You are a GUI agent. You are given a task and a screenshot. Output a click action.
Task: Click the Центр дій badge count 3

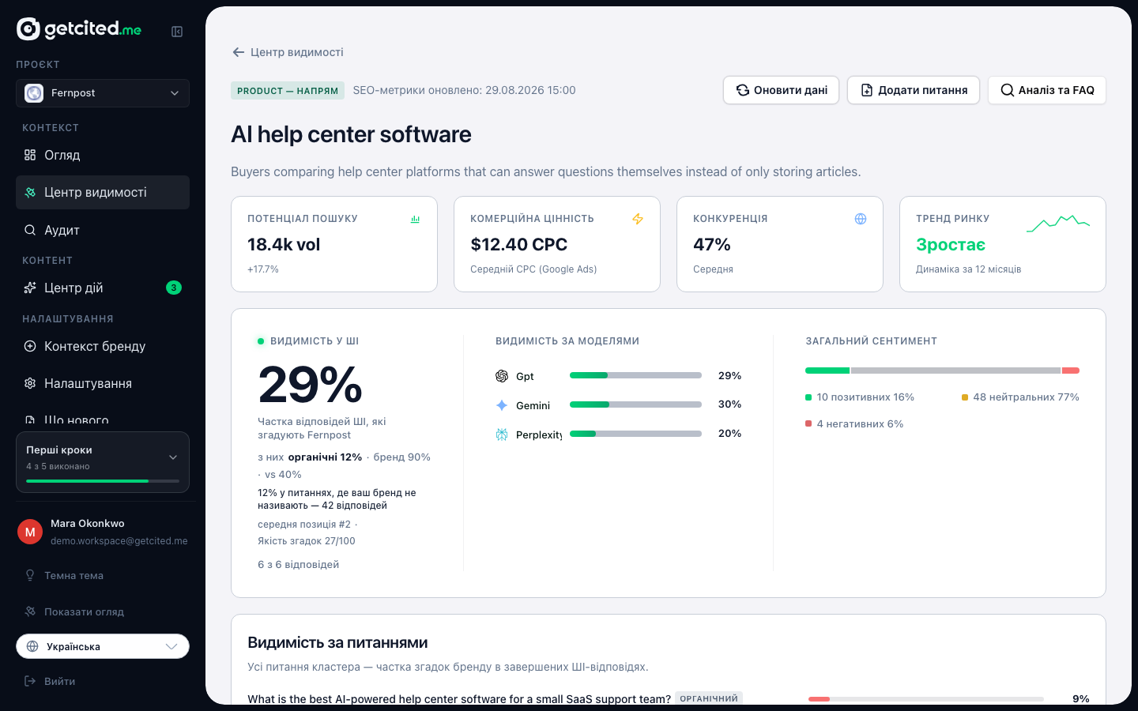tap(174, 288)
